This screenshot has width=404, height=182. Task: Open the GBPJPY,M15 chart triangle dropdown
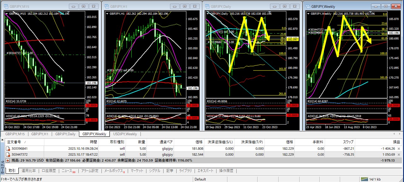click(x=6, y=14)
